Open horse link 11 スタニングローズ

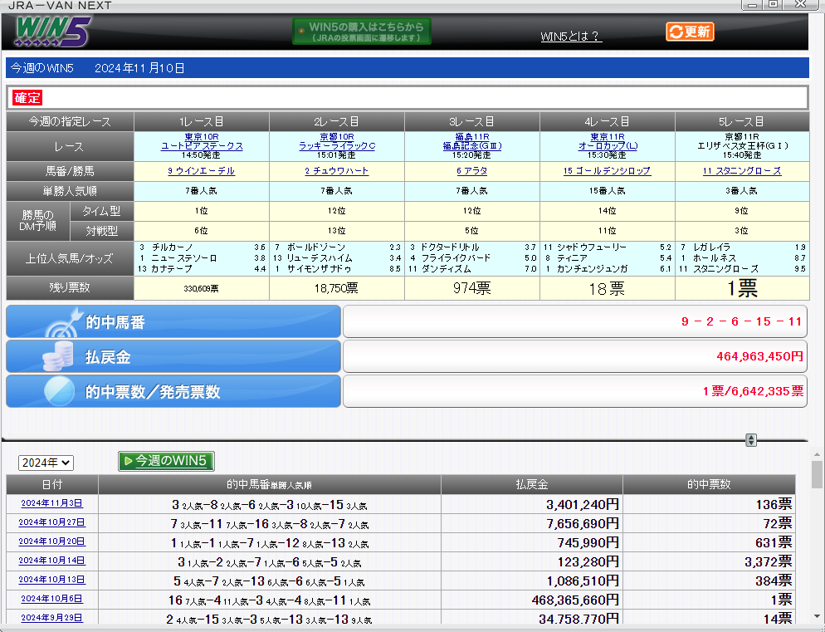pos(742,171)
